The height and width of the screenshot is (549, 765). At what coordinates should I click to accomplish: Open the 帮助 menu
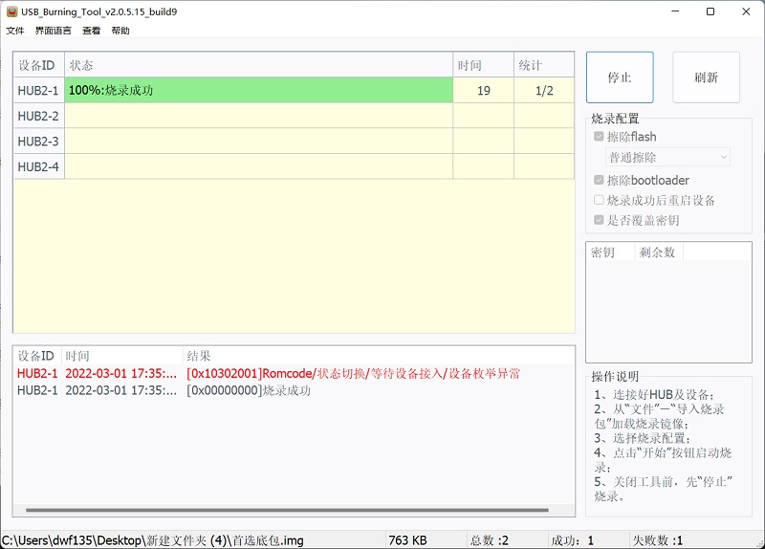click(120, 31)
